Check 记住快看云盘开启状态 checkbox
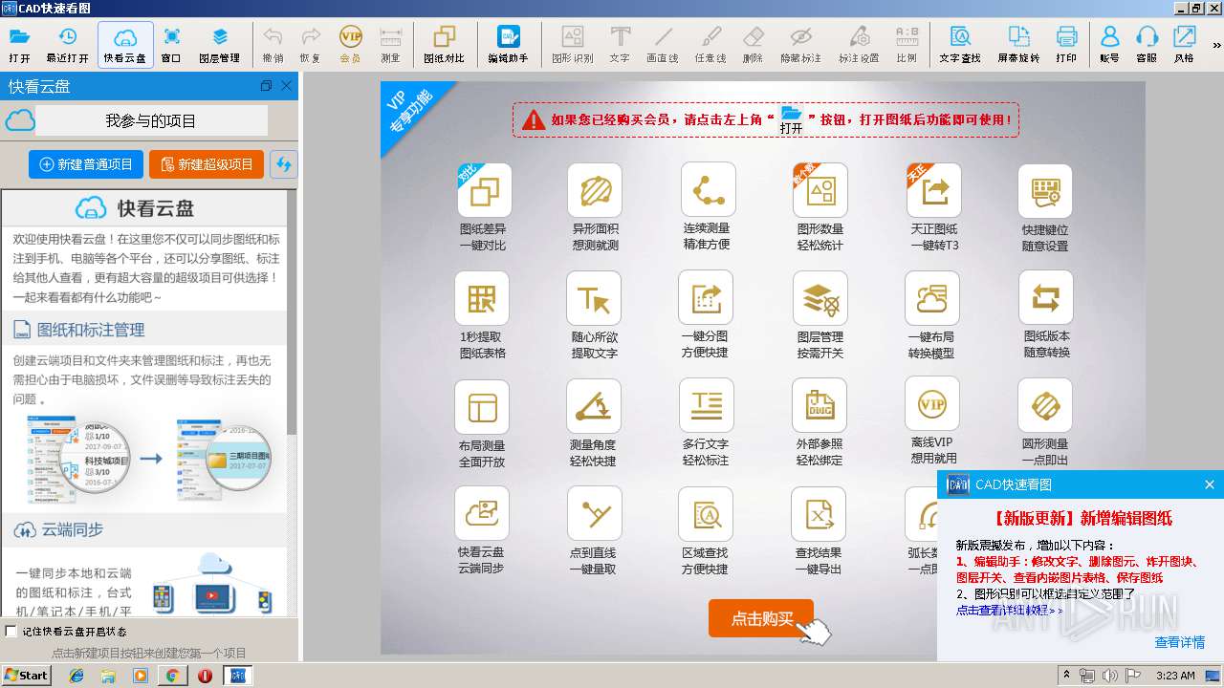 [x=11, y=631]
